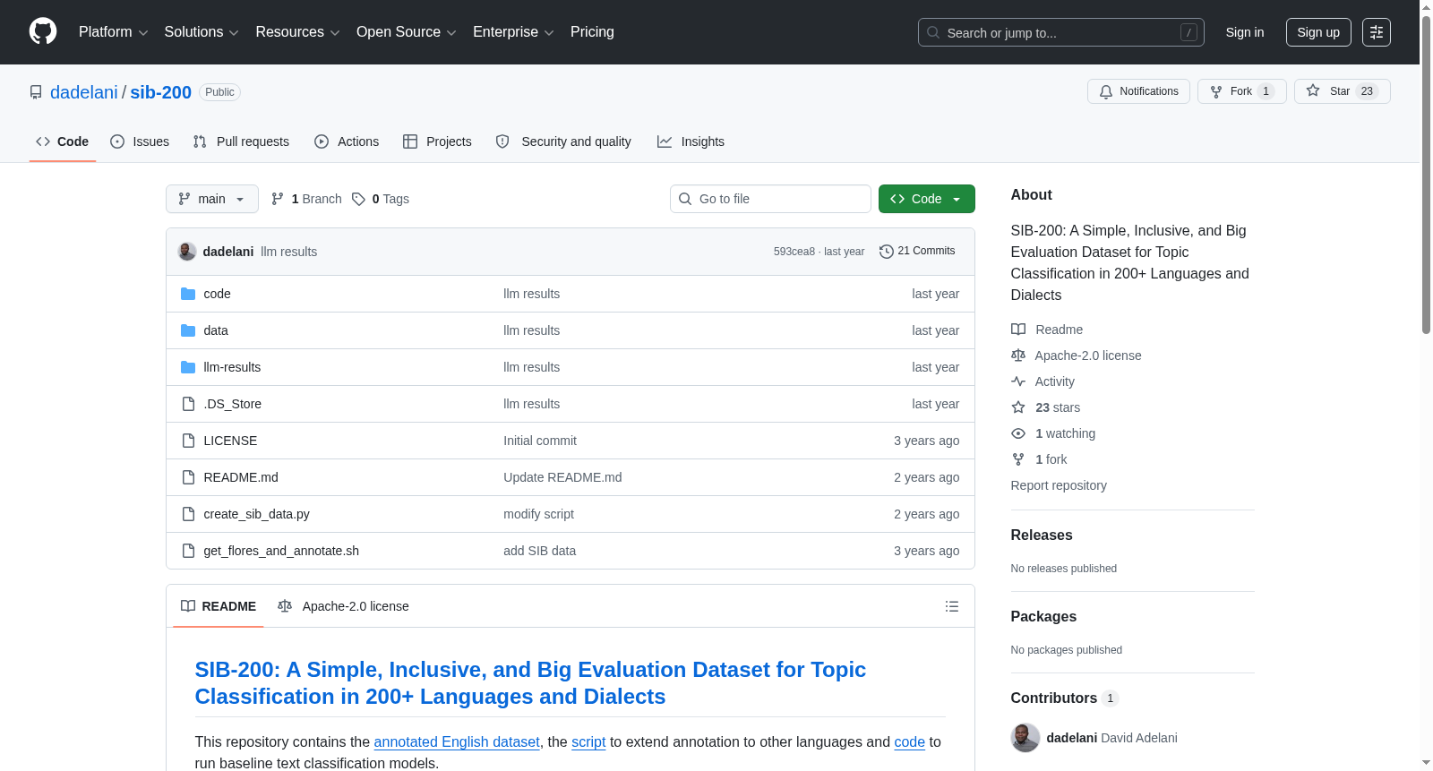Image resolution: width=1433 pixels, height=771 pixels.
Task: Click the .DS_Store file icon
Action: tap(188, 404)
